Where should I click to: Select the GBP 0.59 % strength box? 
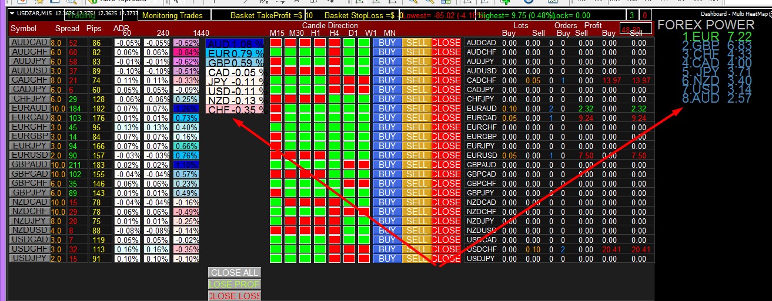[235, 63]
